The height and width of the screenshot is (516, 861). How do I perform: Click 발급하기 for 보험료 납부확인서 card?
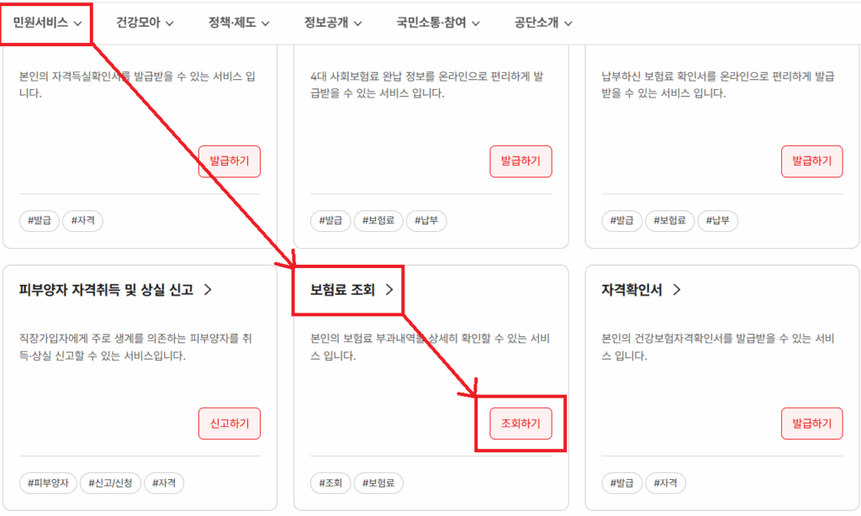click(x=811, y=161)
